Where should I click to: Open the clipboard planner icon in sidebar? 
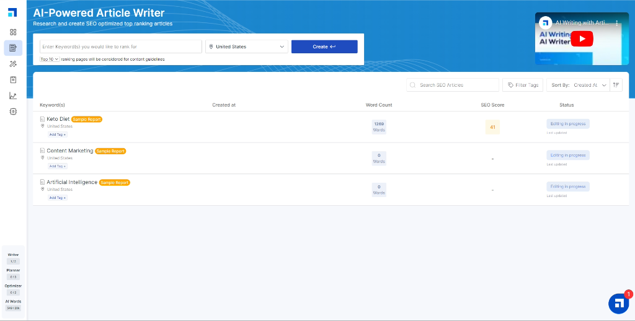coord(13,80)
